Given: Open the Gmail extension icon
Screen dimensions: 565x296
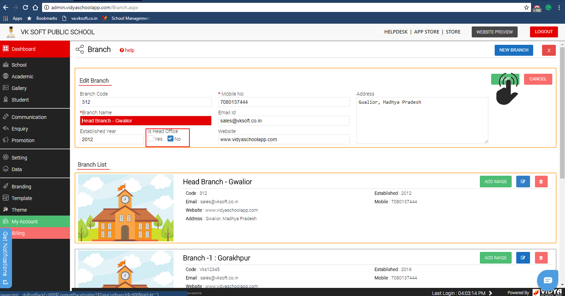Looking at the screenshot, I should [x=537, y=8].
